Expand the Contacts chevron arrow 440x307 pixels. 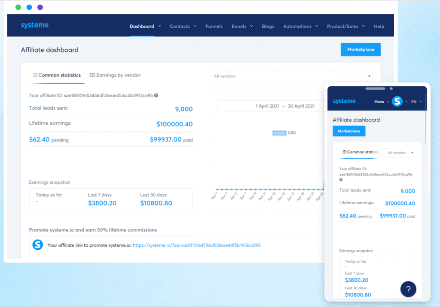coord(195,26)
